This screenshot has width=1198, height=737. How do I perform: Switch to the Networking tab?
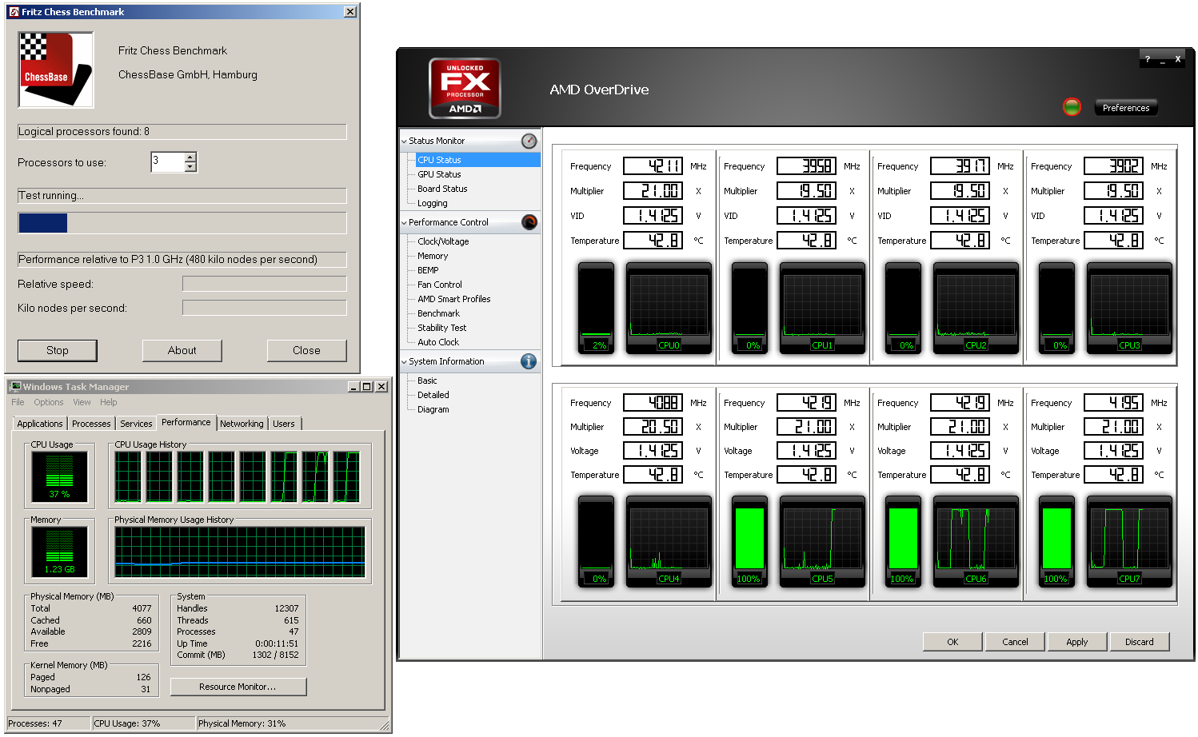point(242,424)
